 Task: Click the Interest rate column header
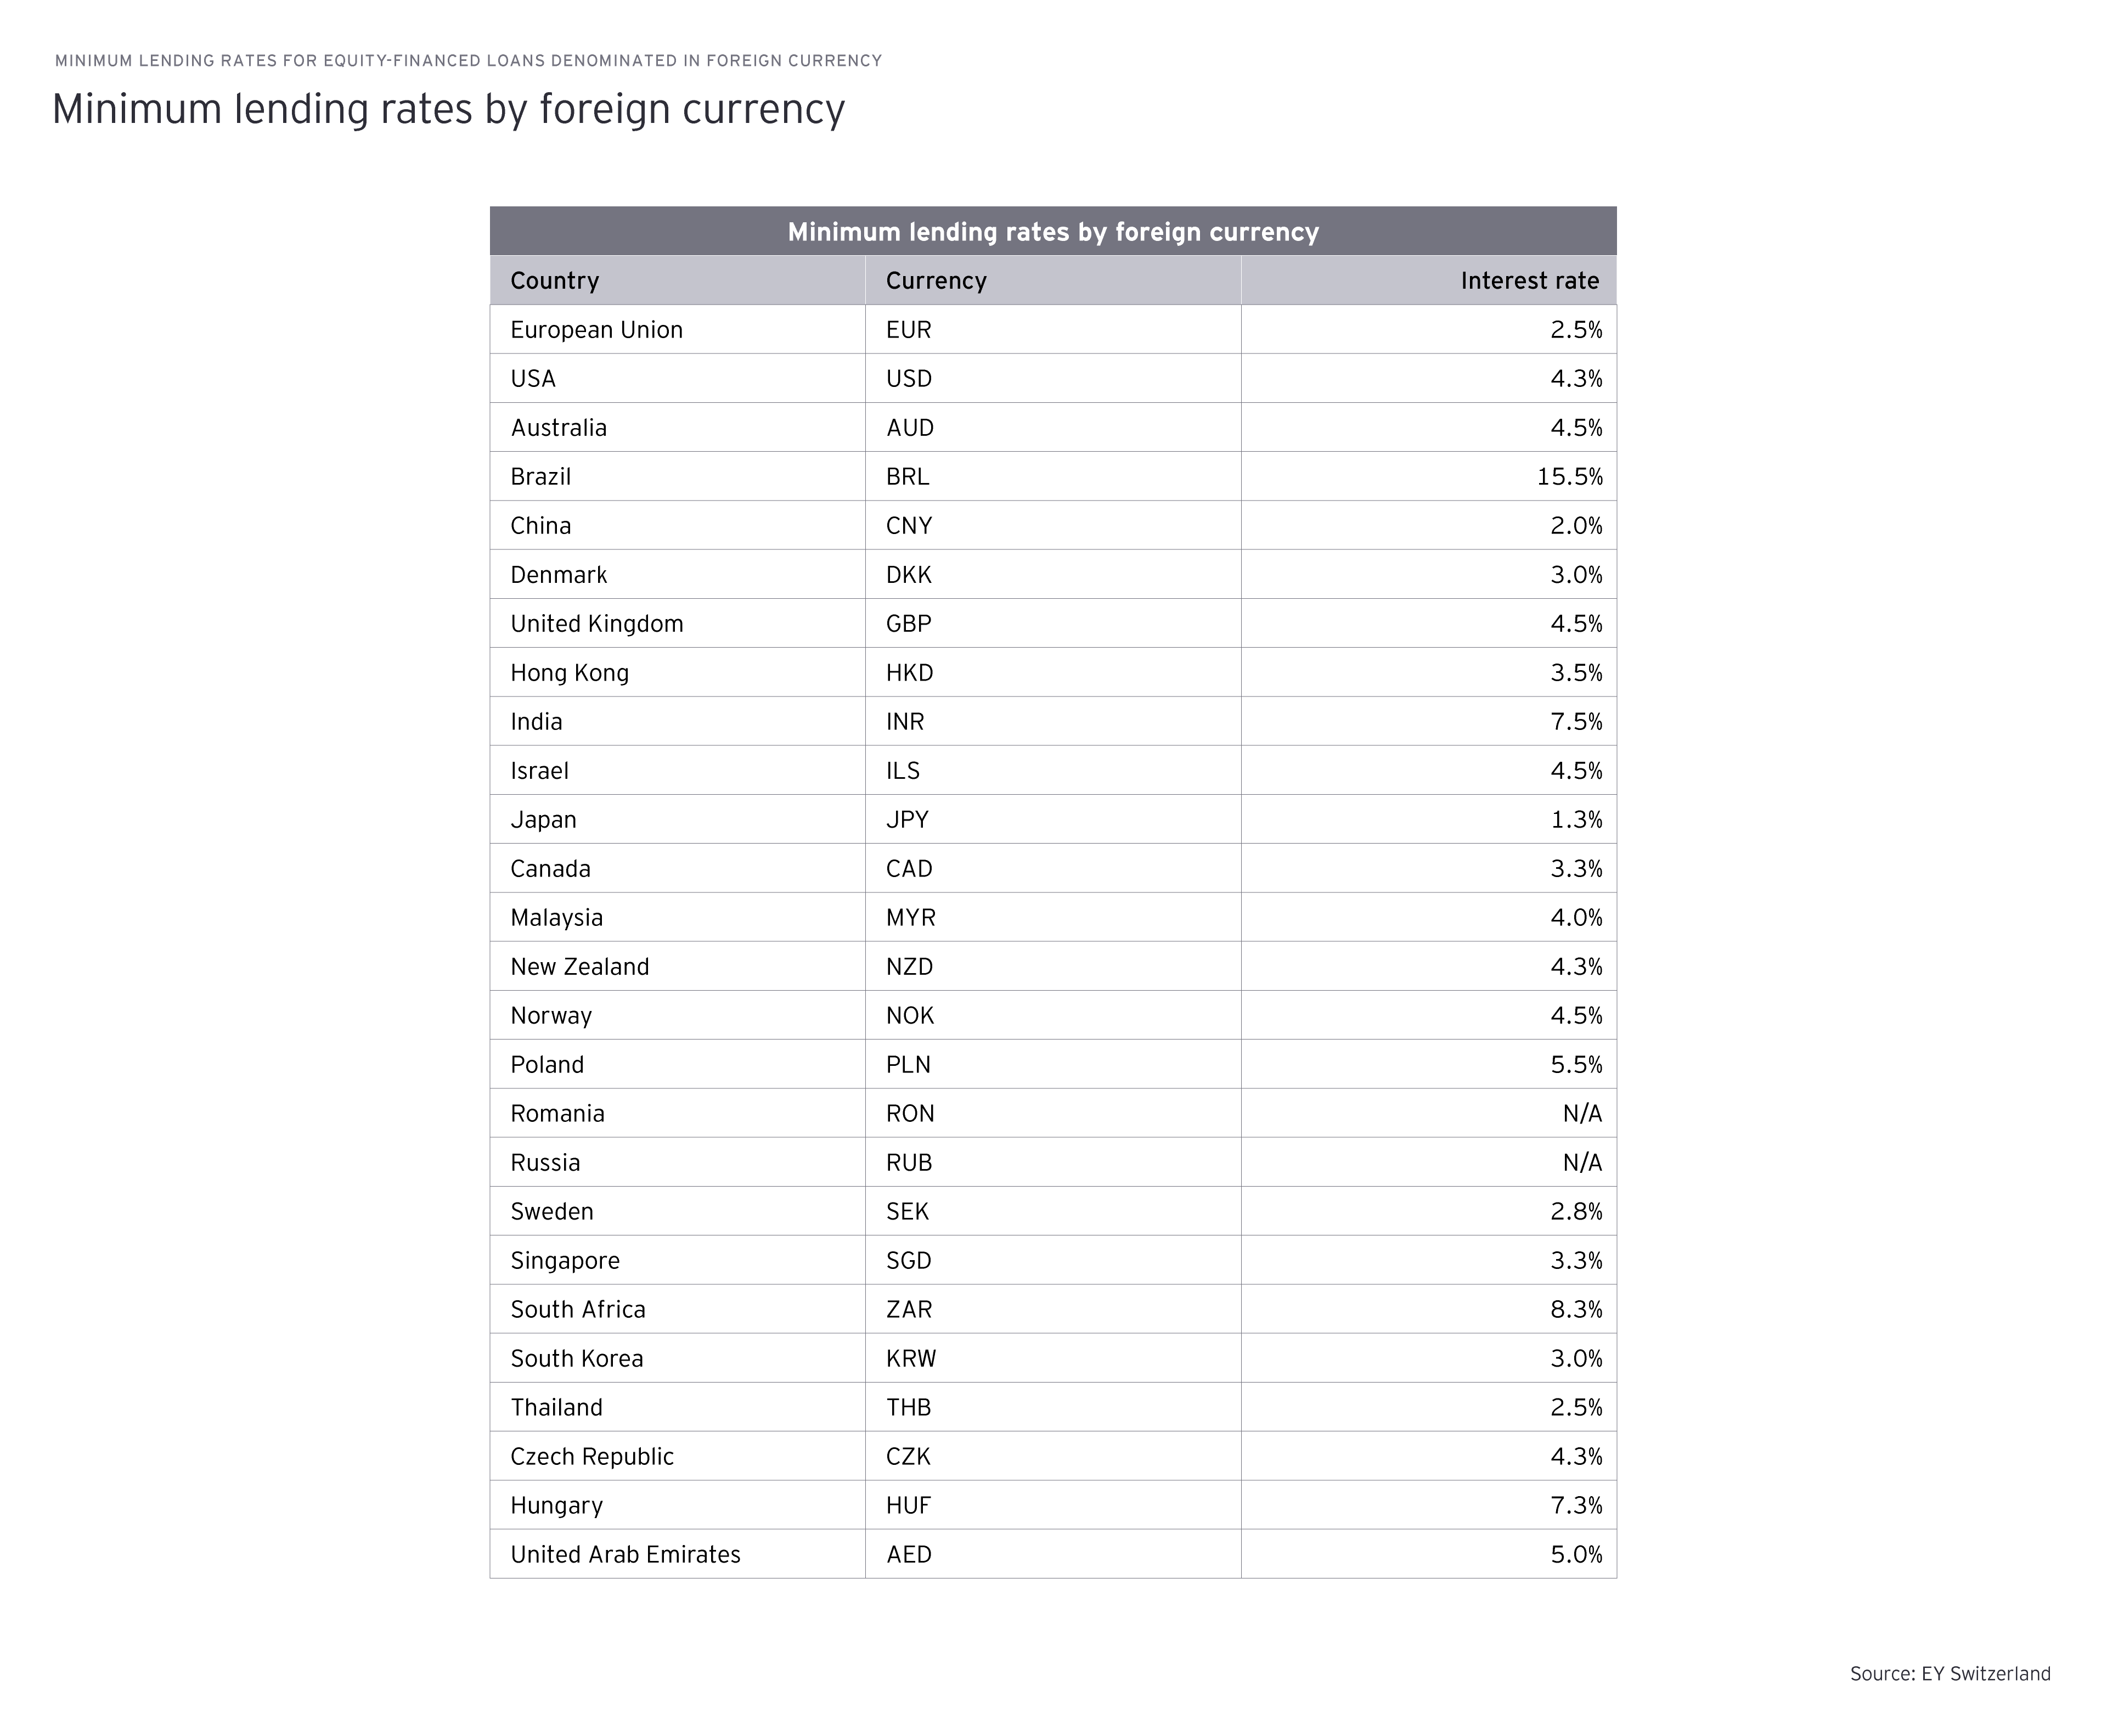coord(1528,281)
